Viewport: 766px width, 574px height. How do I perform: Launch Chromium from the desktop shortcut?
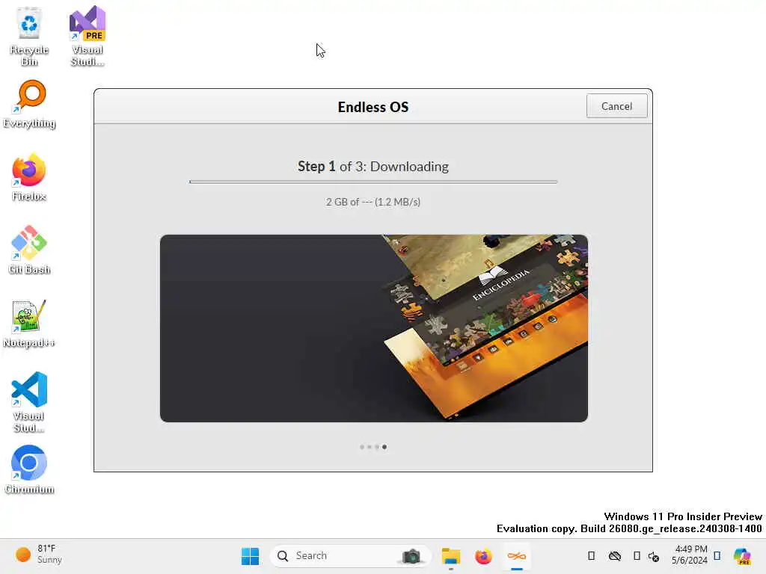(29, 469)
